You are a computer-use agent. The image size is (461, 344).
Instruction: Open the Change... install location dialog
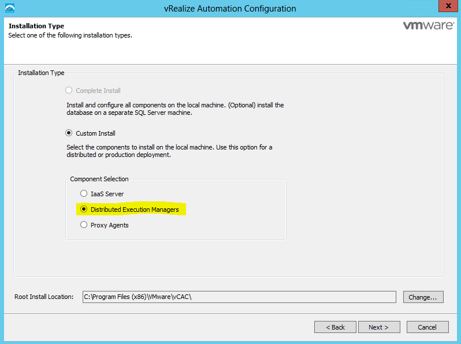click(x=423, y=297)
